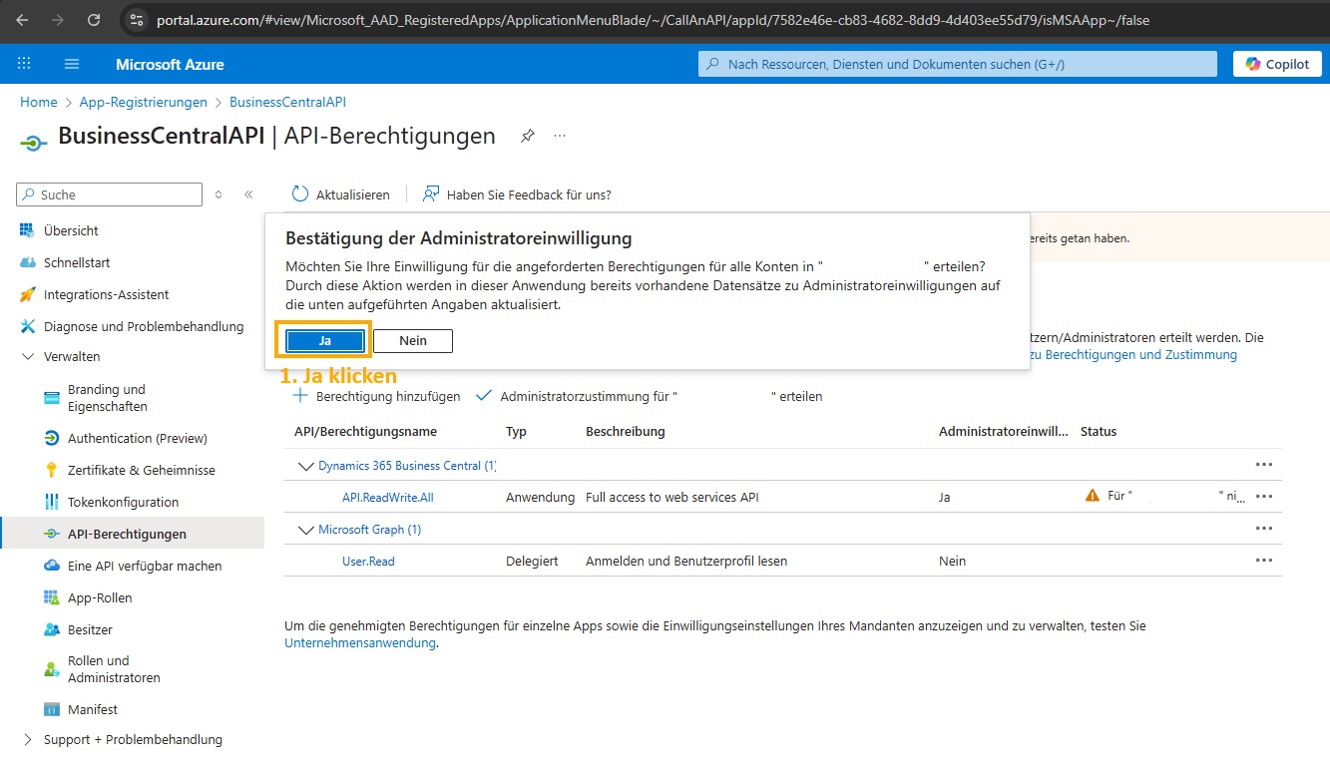
Task: Open Eine API verfügbar machen
Action: [145, 566]
